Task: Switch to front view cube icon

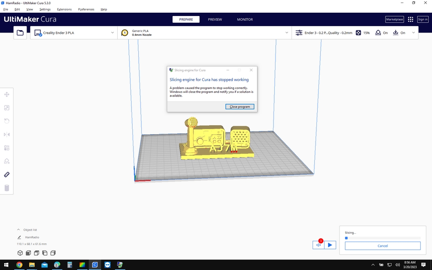Action: [28, 253]
